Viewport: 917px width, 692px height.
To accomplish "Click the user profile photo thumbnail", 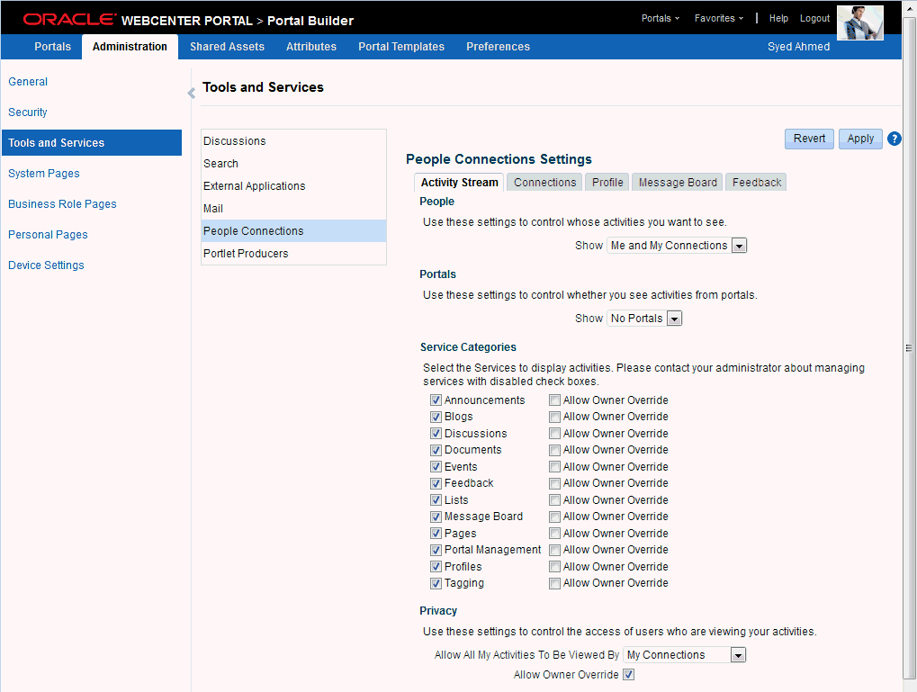I will 859,22.
